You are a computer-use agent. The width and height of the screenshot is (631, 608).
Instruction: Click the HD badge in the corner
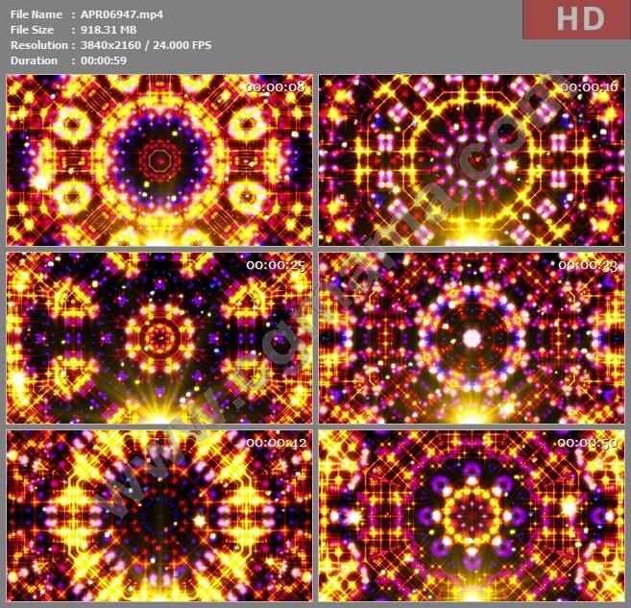pyautogui.click(x=582, y=18)
